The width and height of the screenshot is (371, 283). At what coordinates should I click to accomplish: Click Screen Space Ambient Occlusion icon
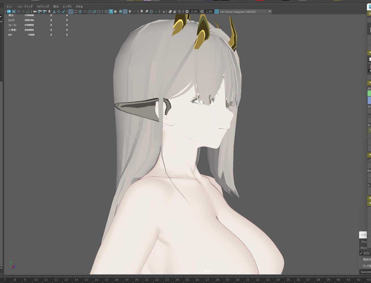click(x=141, y=11)
